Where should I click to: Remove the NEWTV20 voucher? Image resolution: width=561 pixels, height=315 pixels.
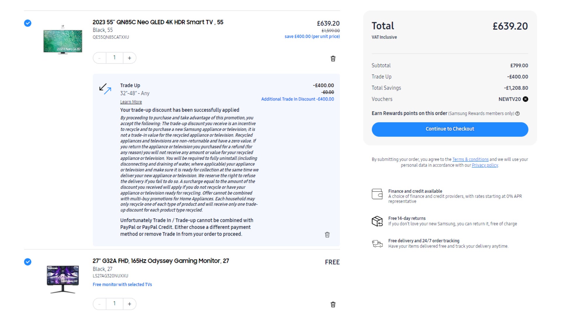pyautogui.click(x=525, y=99)
